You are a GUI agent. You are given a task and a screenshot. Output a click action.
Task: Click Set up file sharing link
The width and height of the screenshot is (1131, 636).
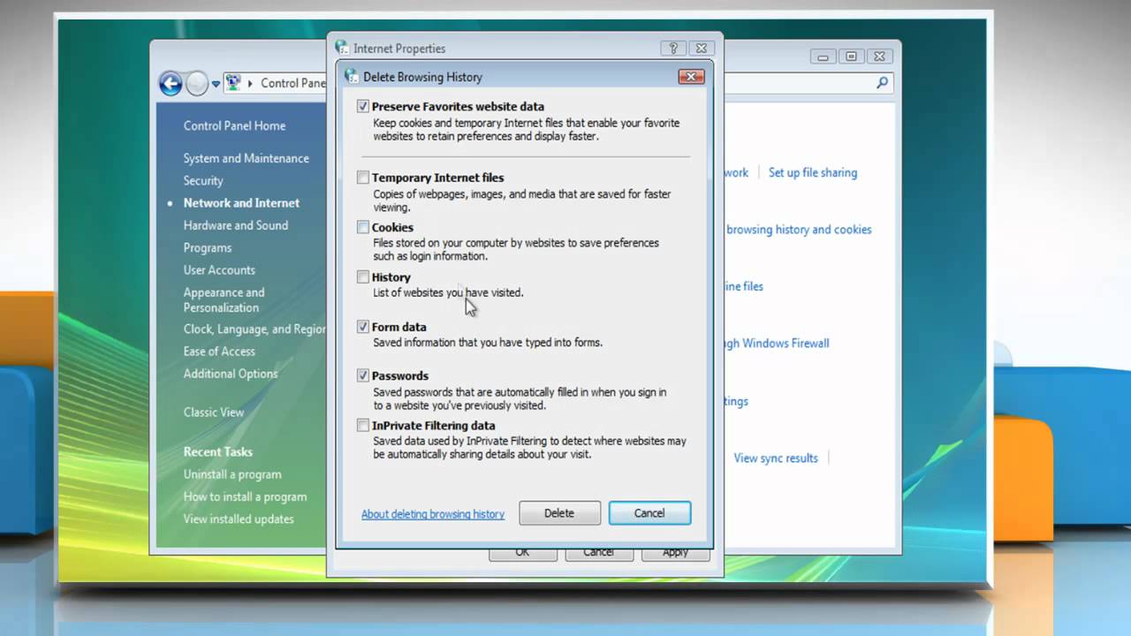coord(813,172)
